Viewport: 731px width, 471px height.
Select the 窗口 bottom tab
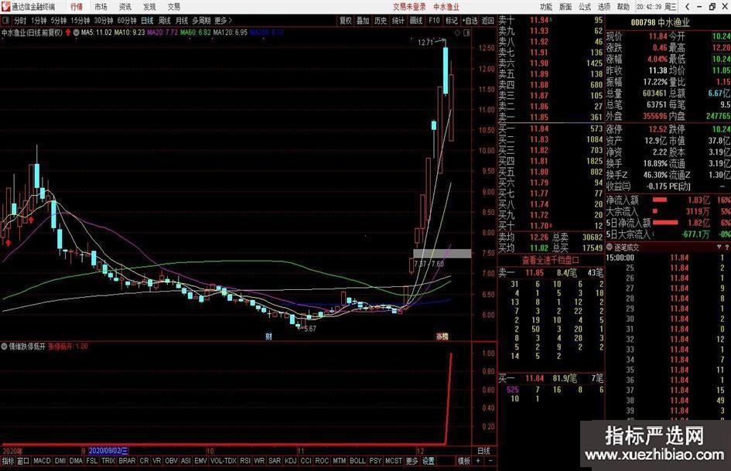click(x=23, y=461)
